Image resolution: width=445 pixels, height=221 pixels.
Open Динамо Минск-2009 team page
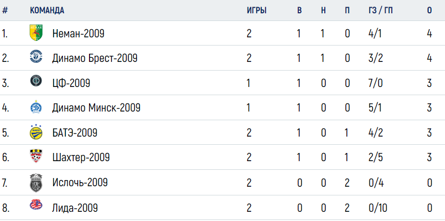pyautogui.click(x=96, y=108)
